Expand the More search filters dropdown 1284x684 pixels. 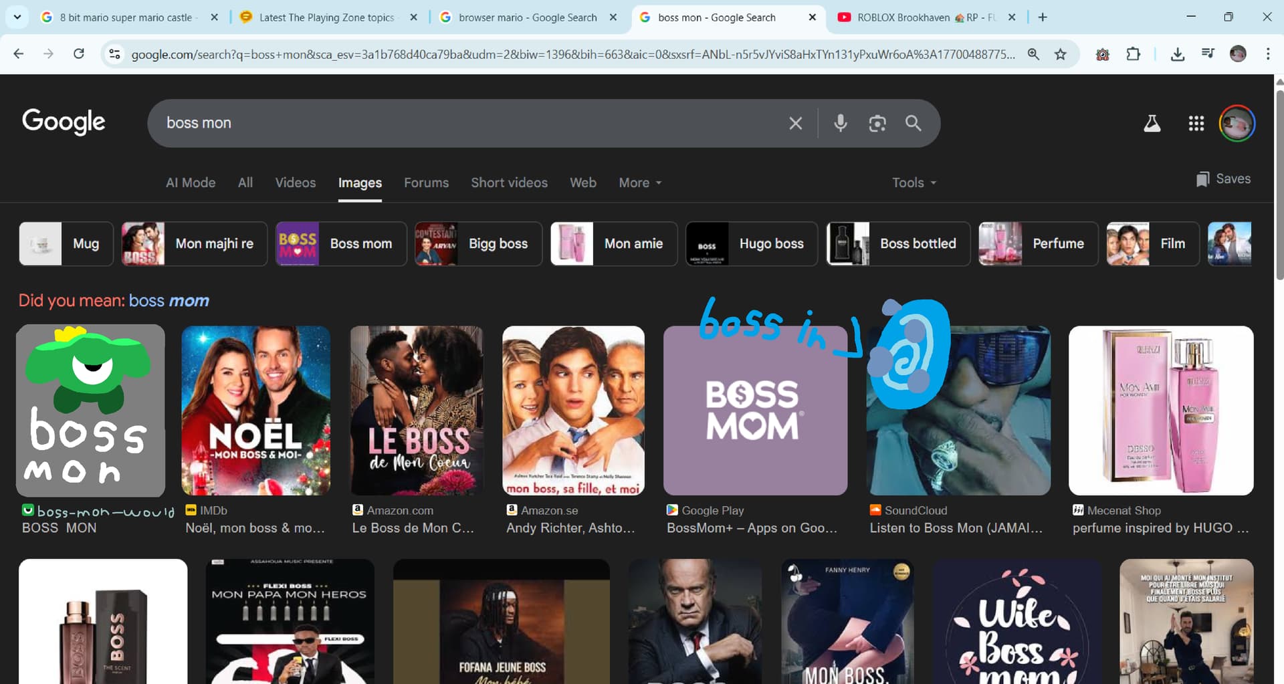coord(639,183)
